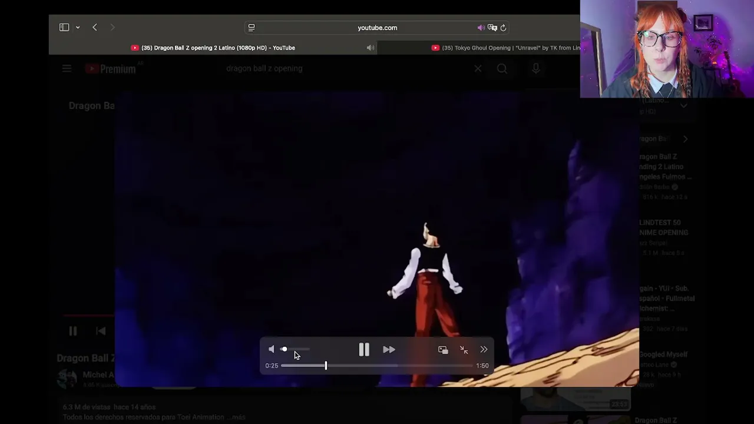Image resolution: width=754 pixels, height=424 pixels.
Task: Open the 50 ANIME OPENING recommended video
Action: 664,227
